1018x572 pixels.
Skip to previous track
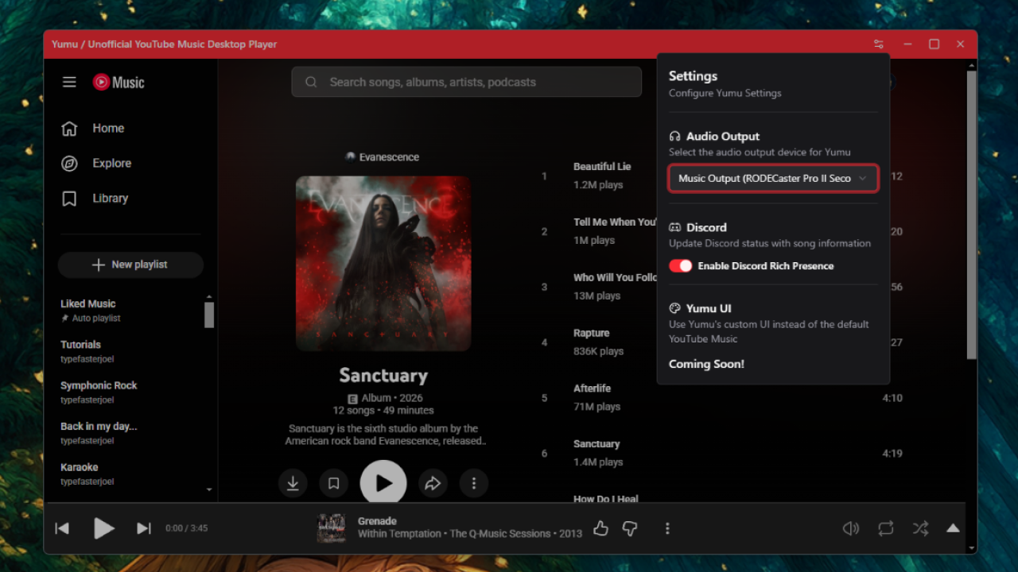[62, 528]
